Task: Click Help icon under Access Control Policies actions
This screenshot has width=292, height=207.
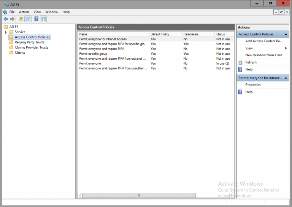Action: tap(240, 69)
